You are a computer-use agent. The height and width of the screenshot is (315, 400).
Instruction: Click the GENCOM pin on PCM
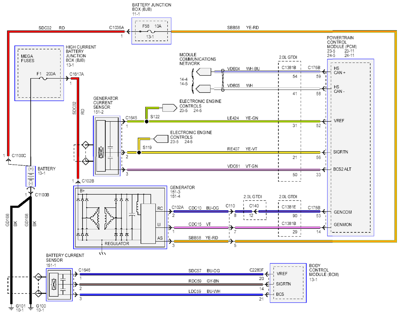(x=343, y=212)
